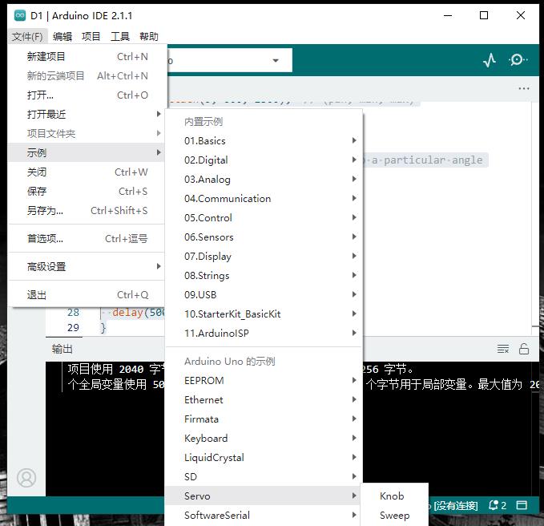Click the three-dot tab options icon
The height and width of the screenshot is (526, 544).
(523, 88)
